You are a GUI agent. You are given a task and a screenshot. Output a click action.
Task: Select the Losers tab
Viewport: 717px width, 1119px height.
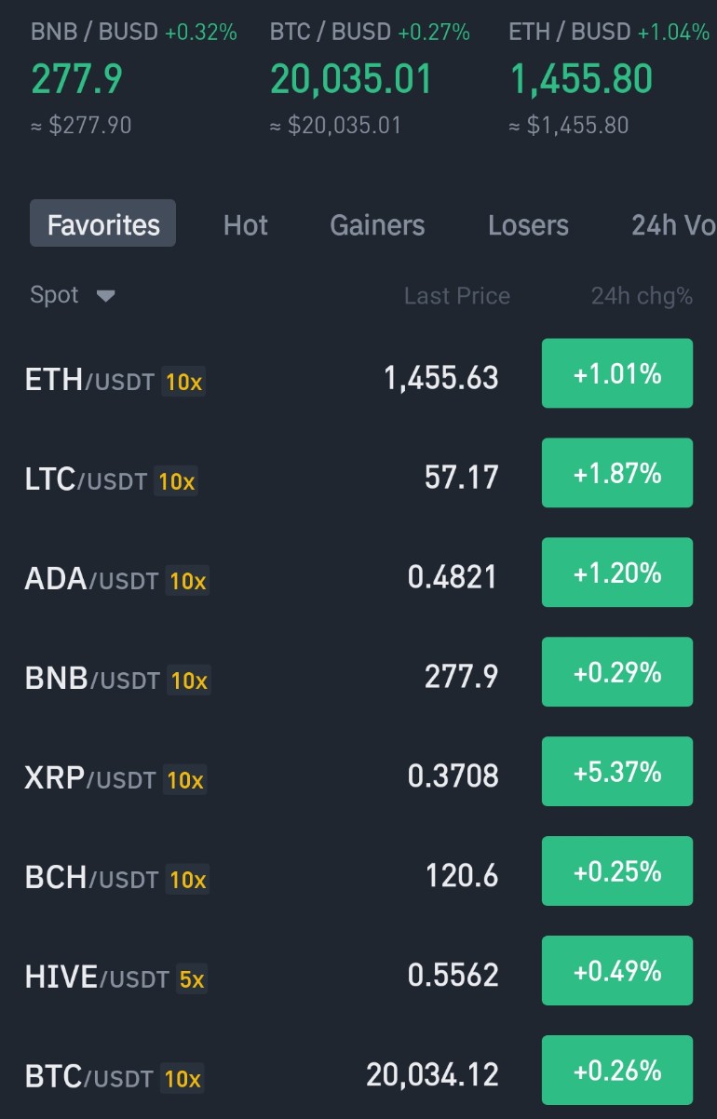[x=528, y=224]
